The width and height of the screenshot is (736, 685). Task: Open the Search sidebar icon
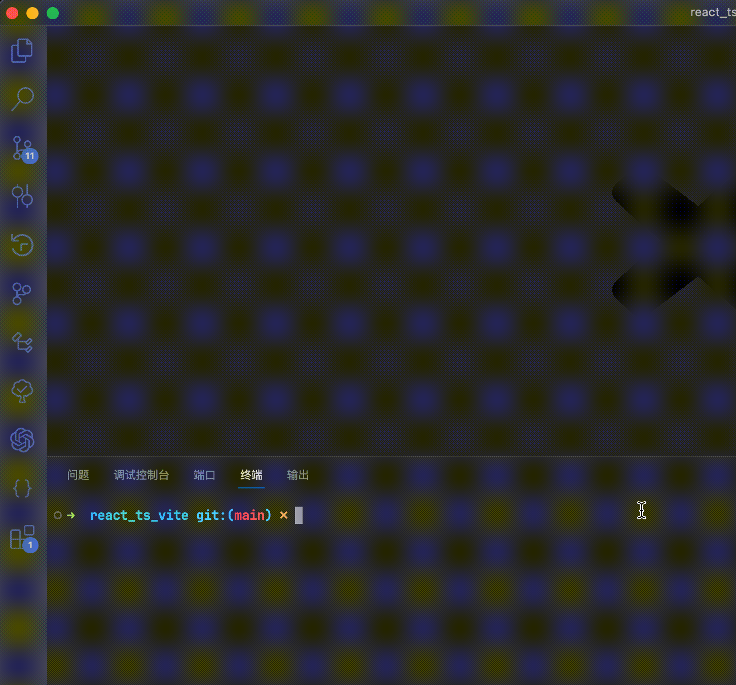pyautogui.click(x=22, y=99)
